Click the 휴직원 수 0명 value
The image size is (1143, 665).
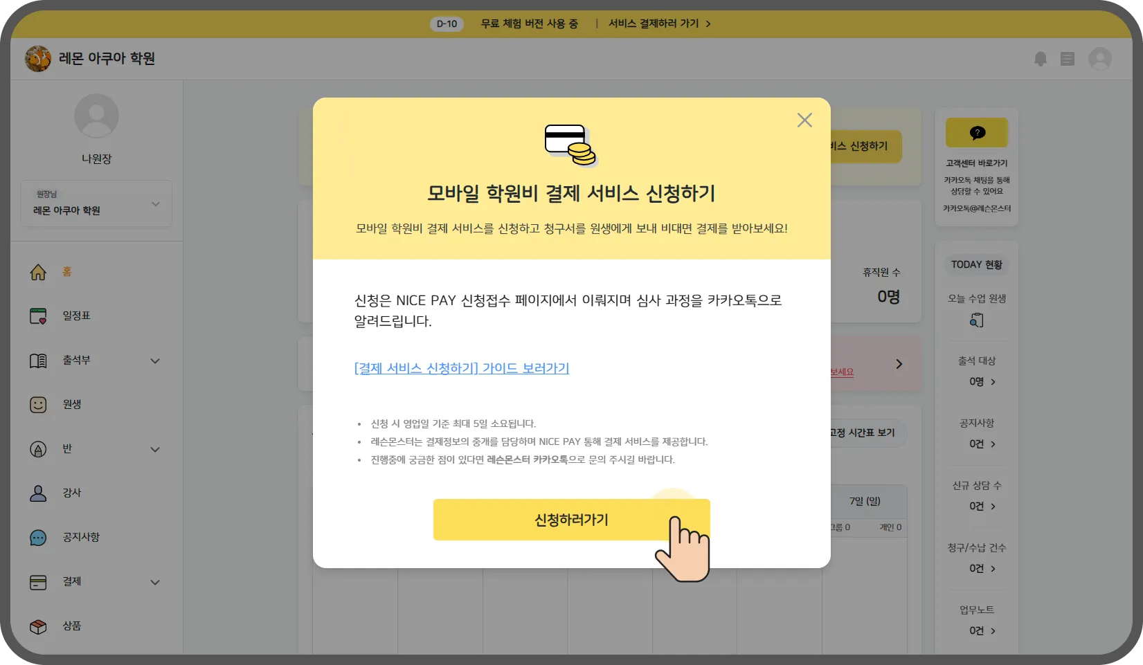[888, 297]
